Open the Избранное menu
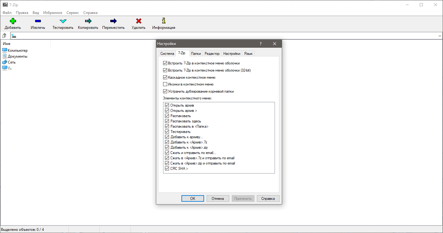Image resolution: width=443 pixels, height=233 pixels. (x=53, y=13)
